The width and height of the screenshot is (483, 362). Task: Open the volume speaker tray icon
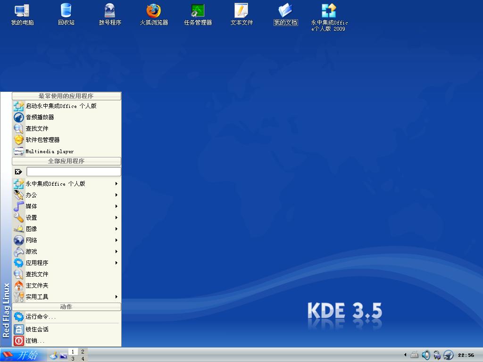pyautogui.click(x=426, y=355)
